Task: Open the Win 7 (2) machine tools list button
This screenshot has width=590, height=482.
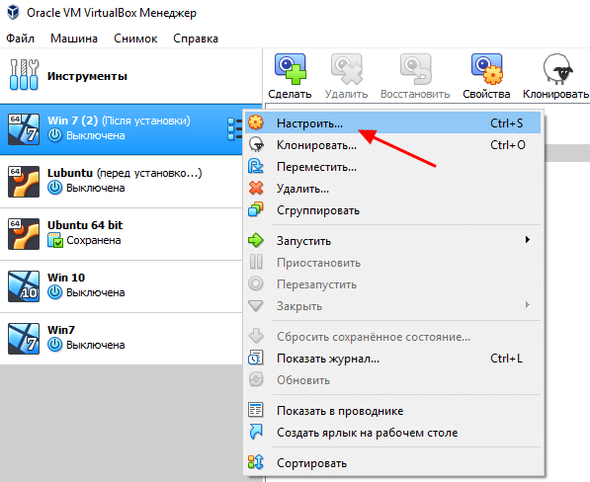Action: (235, 129)
